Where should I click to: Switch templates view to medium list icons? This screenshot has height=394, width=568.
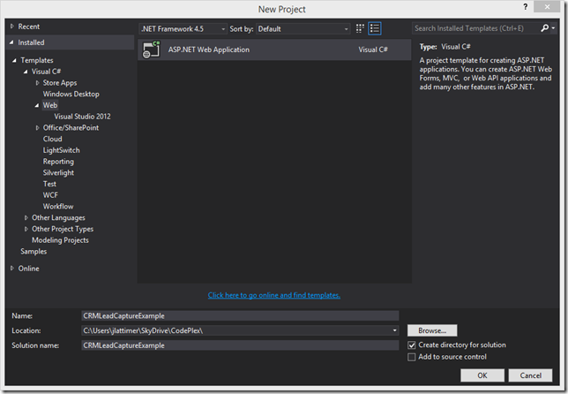point(375,28)
